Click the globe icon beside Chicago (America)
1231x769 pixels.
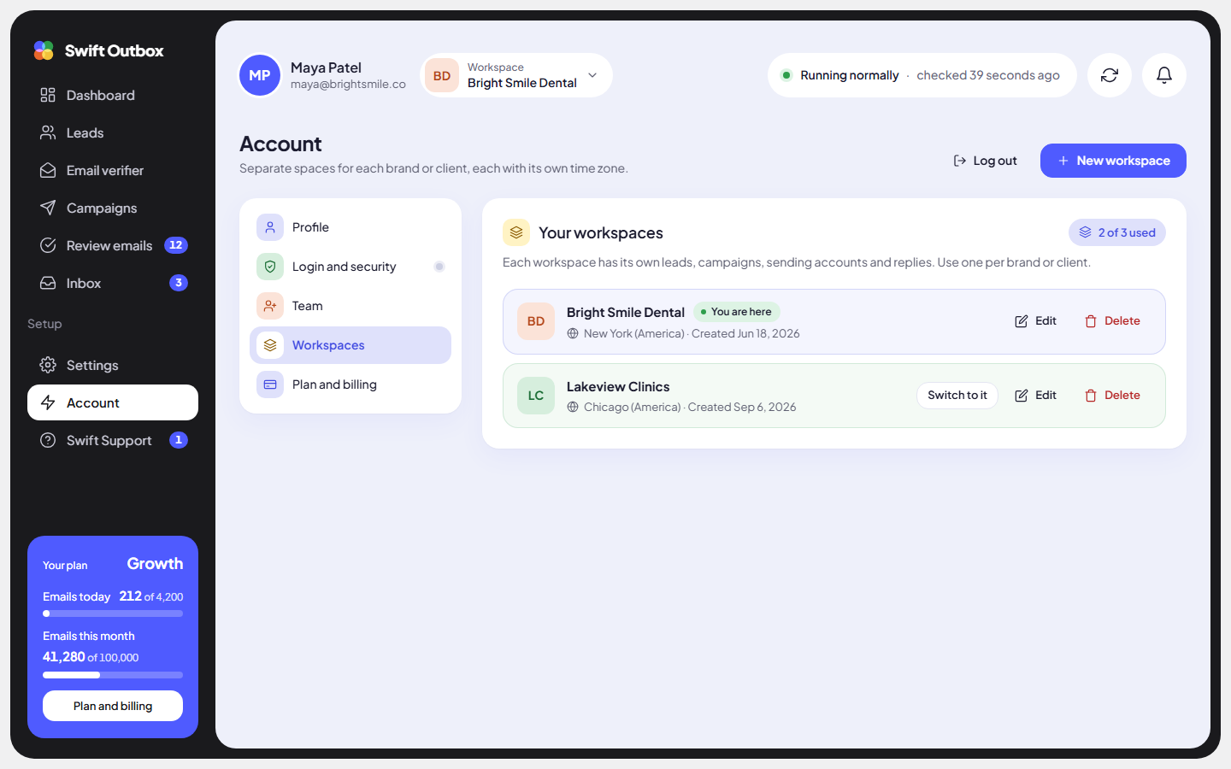click(x=573, y=408)
